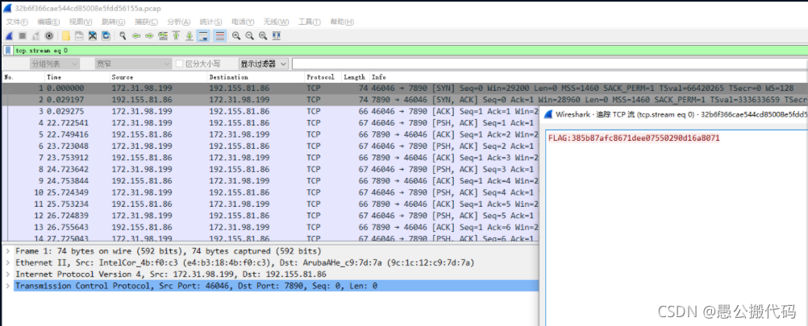
Task: Click the close capture file icon
Action: pos(93,36)
